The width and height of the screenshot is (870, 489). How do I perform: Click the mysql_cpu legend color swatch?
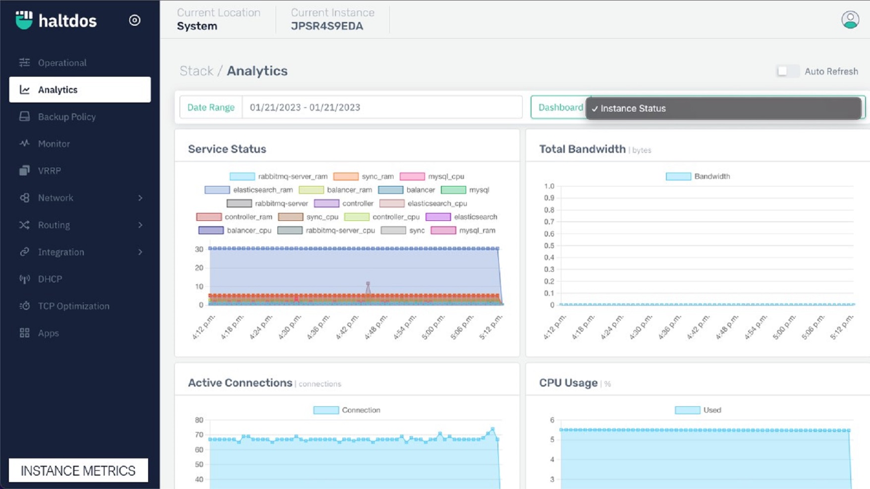coord(412,176)
